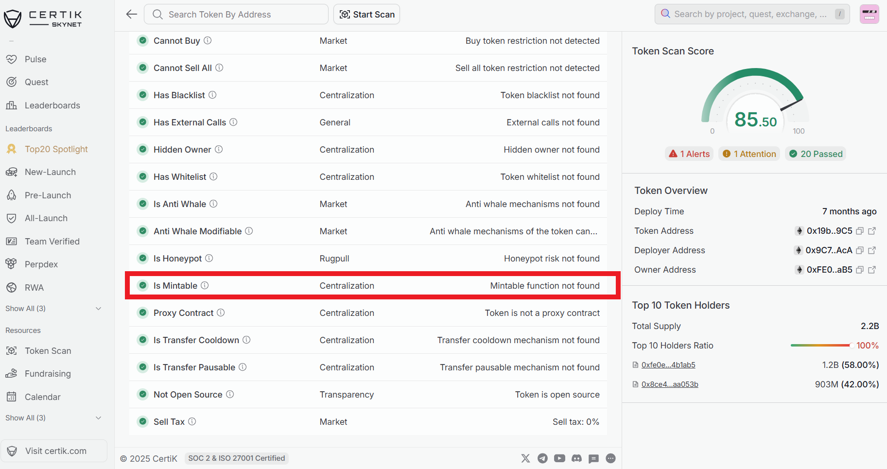This screenshot has height=469, width=887.
Task: Open Top20 Spotlight in the sidebar
Action: click(56, 149)
